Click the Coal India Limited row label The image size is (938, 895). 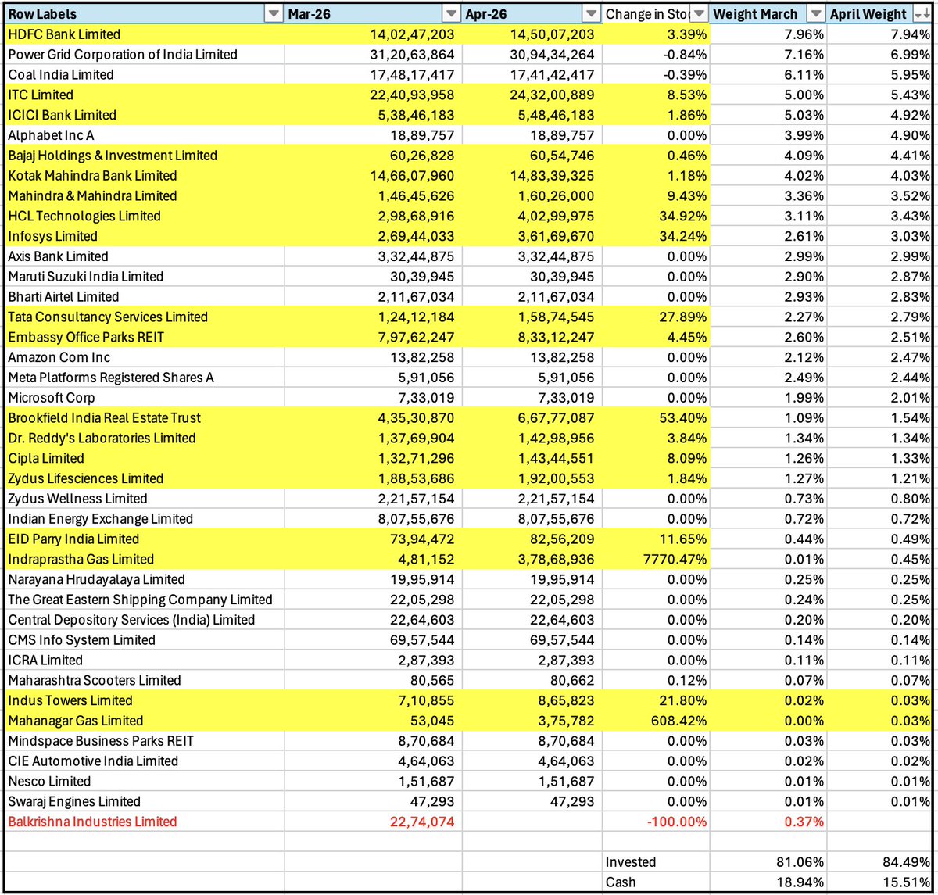pyautogui.click(x=145, y=75)
